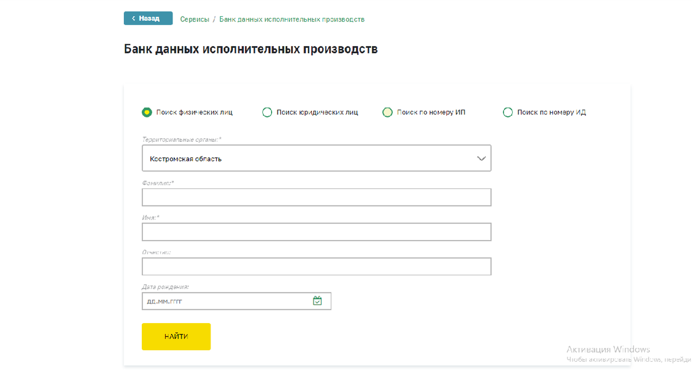Click the Поиск юридических лиц label text
The width and height of the screenshot is (692, 372).
(x=317, y=112)
